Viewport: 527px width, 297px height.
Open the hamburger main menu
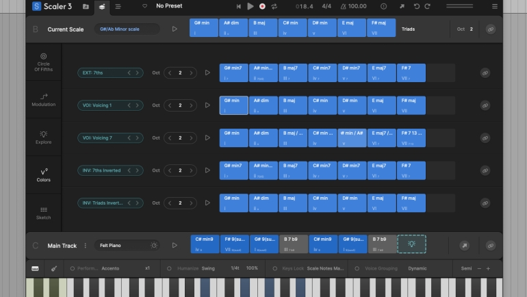[495, 6]
